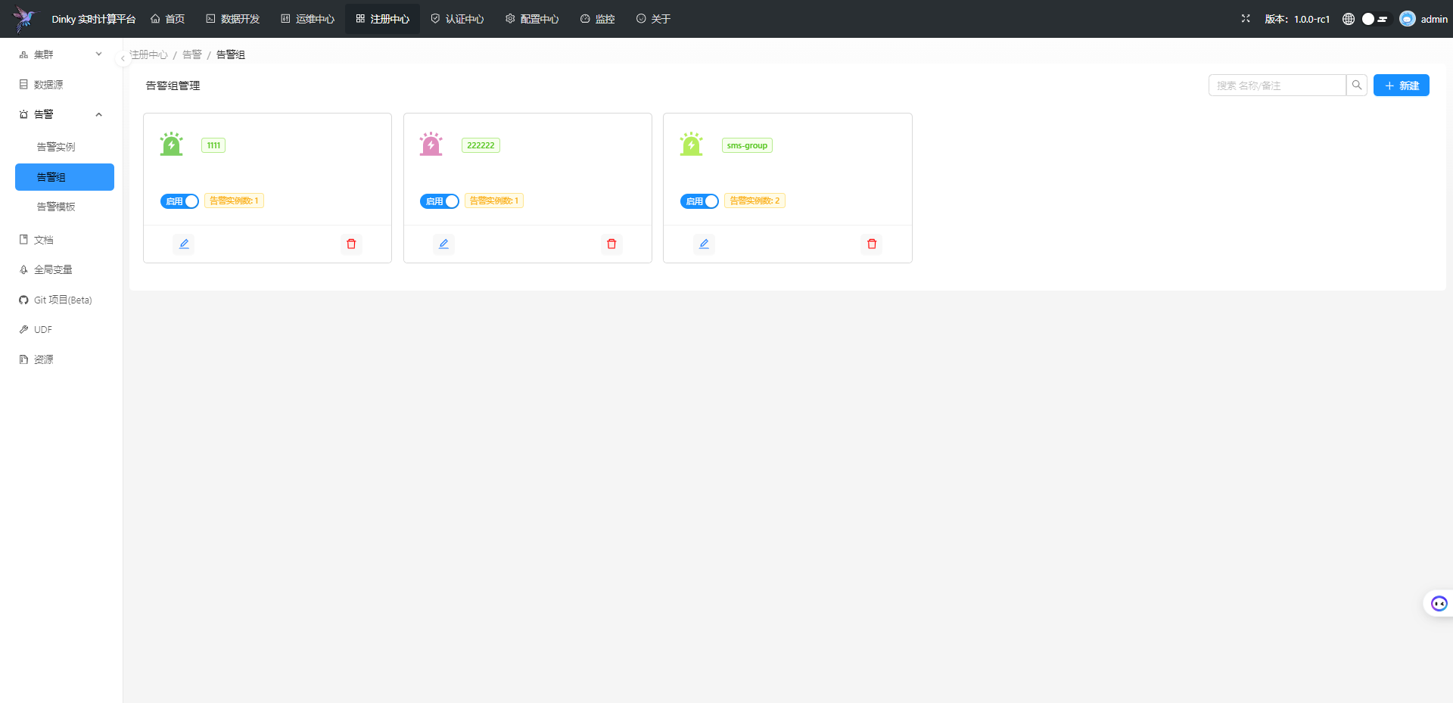The width and height of the screenshot is (1453, 703).
Task: Select 告警组 in the sidebar
Action: coord(64,177)
